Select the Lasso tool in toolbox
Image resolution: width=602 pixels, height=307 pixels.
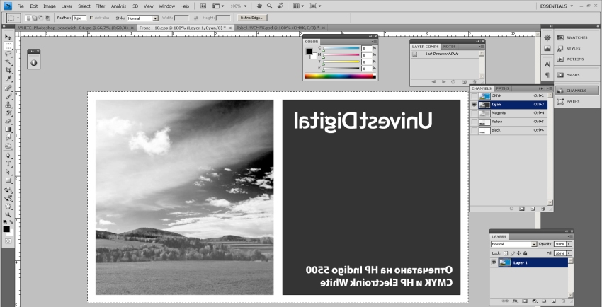coord(8,54)
